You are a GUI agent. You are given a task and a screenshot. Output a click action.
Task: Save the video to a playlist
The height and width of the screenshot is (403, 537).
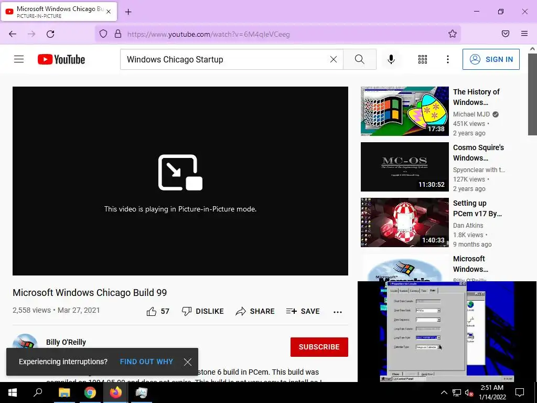coord(303,311)
